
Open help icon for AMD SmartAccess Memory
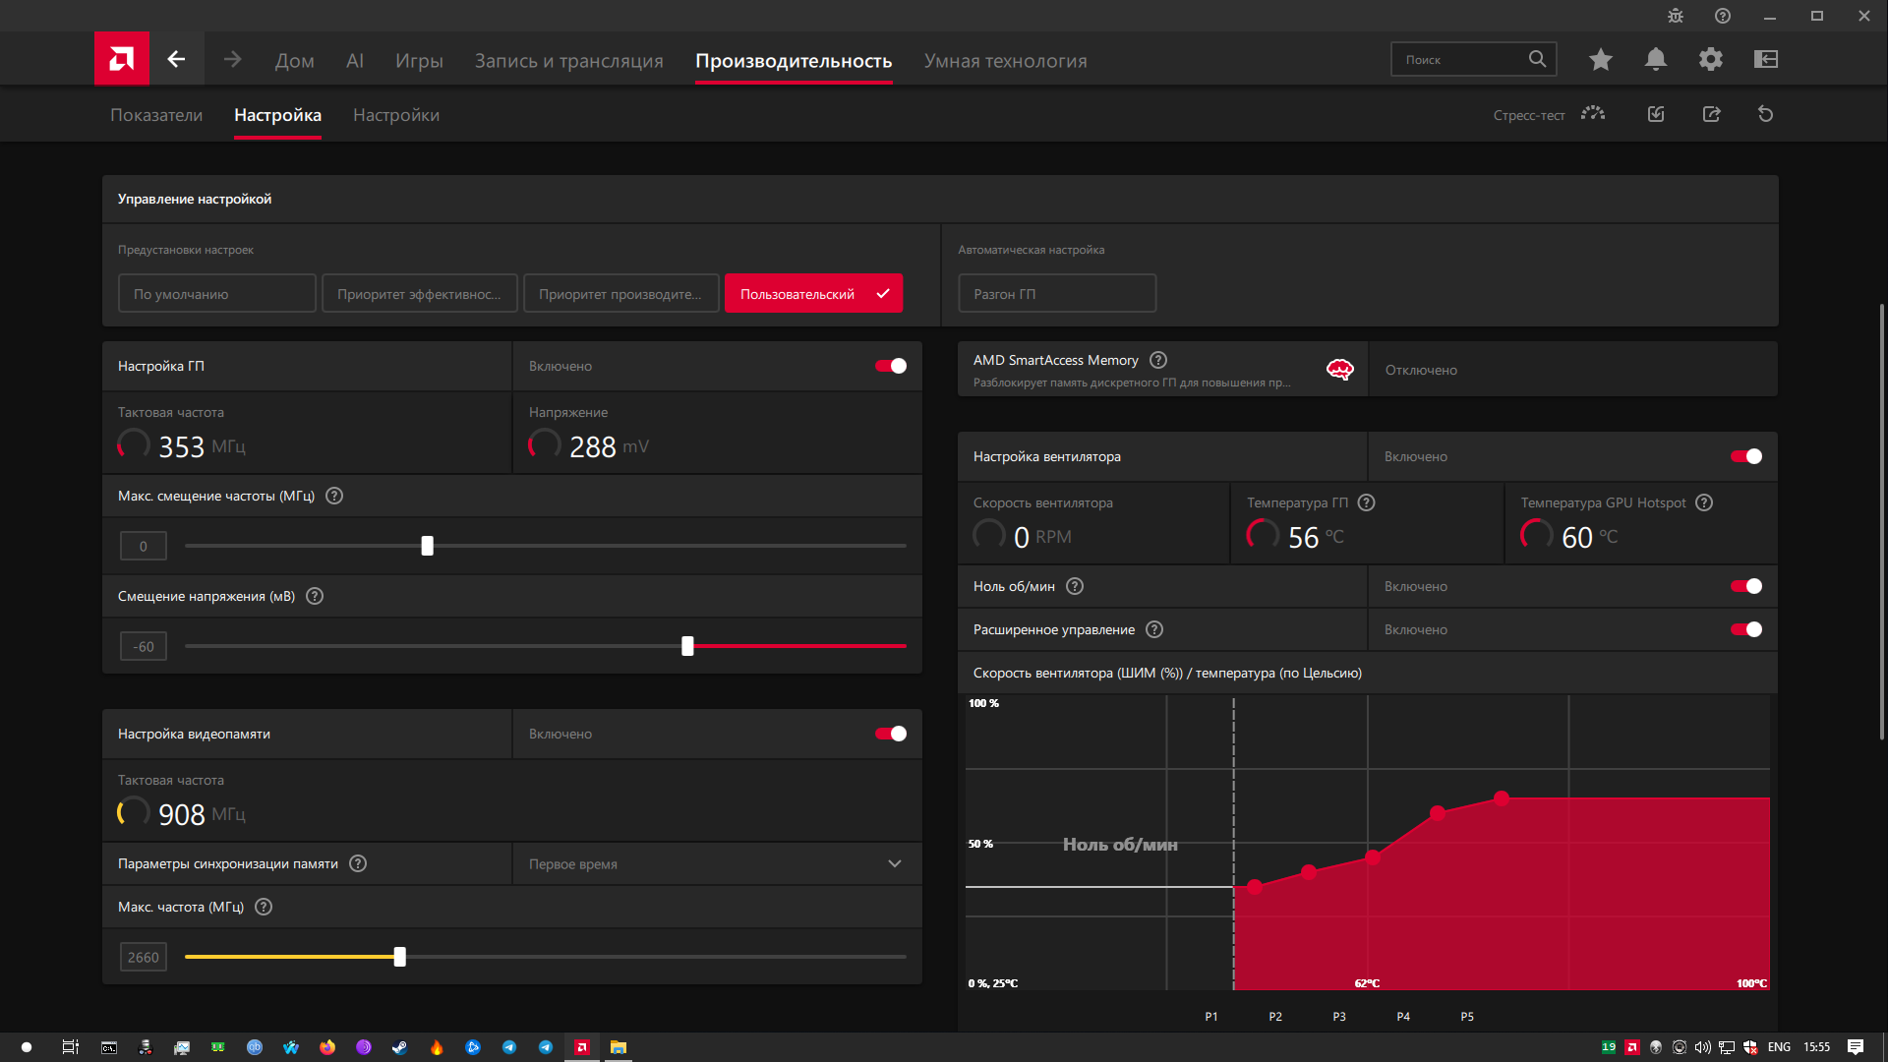pyautogui.click(x=1158, y=360)
